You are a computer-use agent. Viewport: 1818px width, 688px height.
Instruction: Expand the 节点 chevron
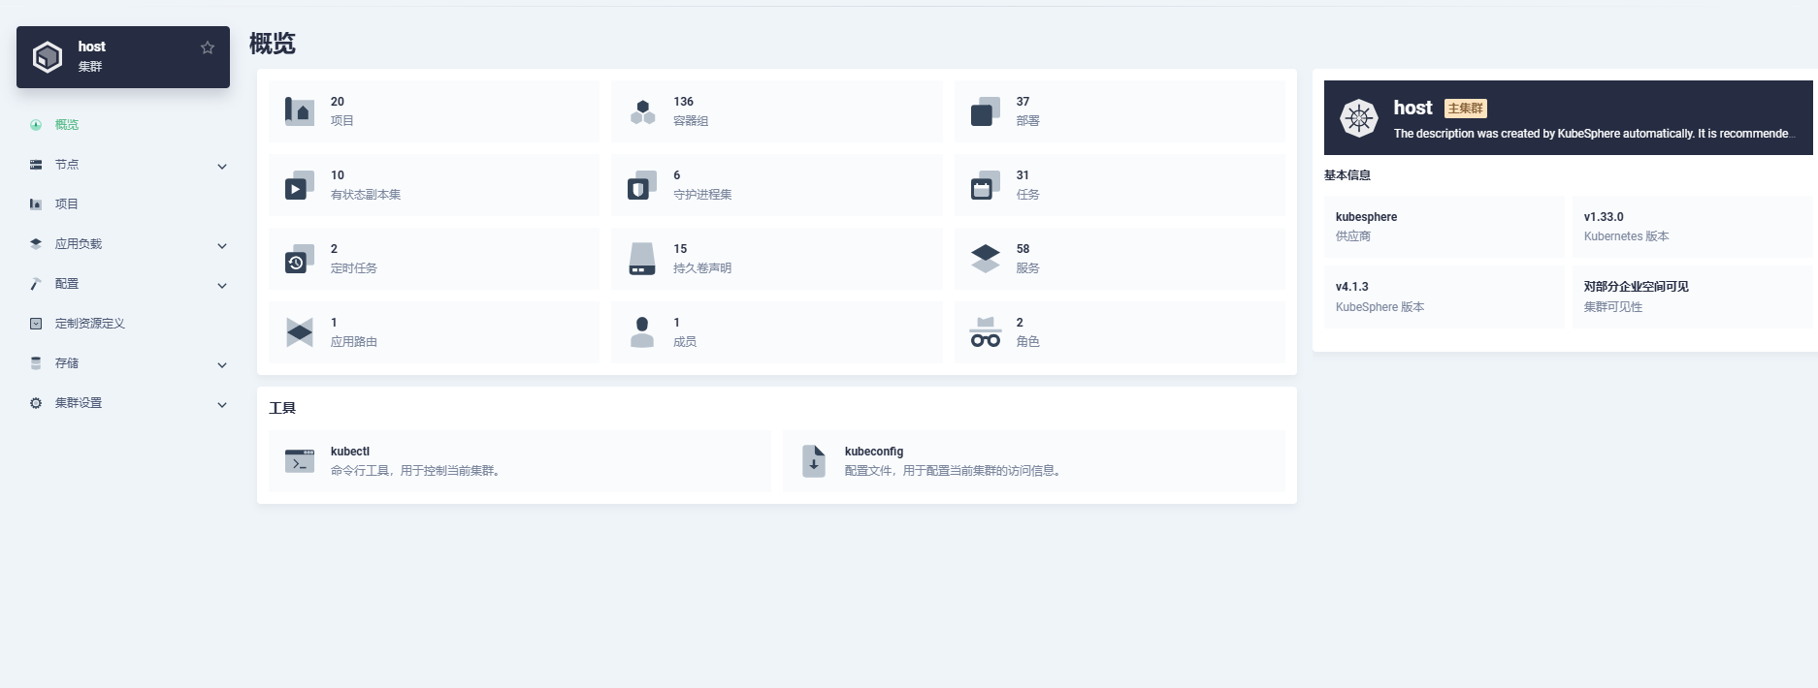pyautogui.click(x=222, y=166)
